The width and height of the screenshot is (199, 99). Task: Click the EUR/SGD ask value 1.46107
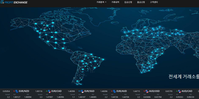click(x=82, y=97)
